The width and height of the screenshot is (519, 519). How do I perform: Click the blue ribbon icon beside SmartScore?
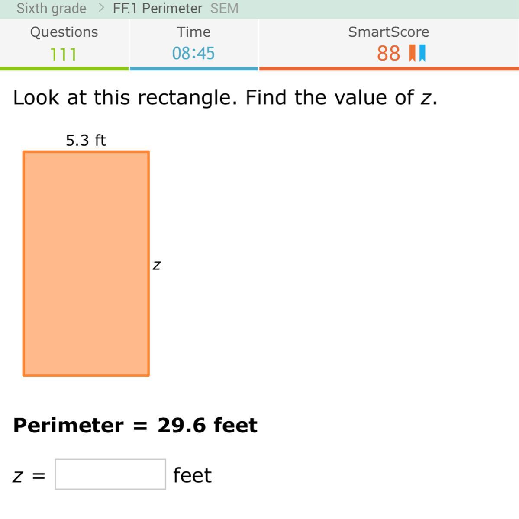[x=422, y=53]
